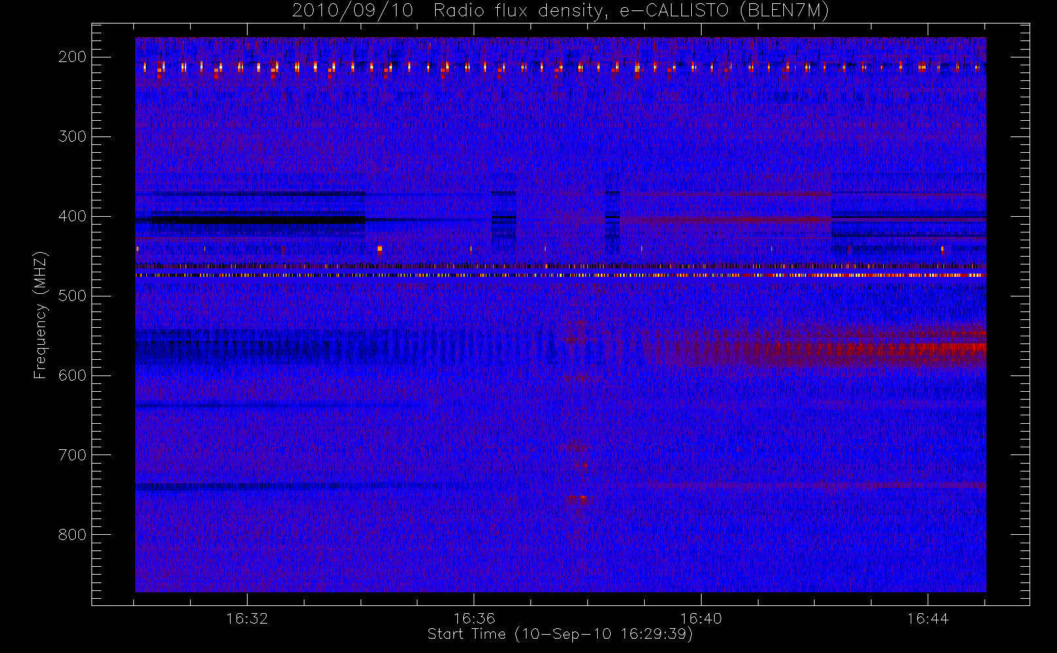Click the 16:32 time tick label
1057x653 pixels.
[x=247, y=618]
